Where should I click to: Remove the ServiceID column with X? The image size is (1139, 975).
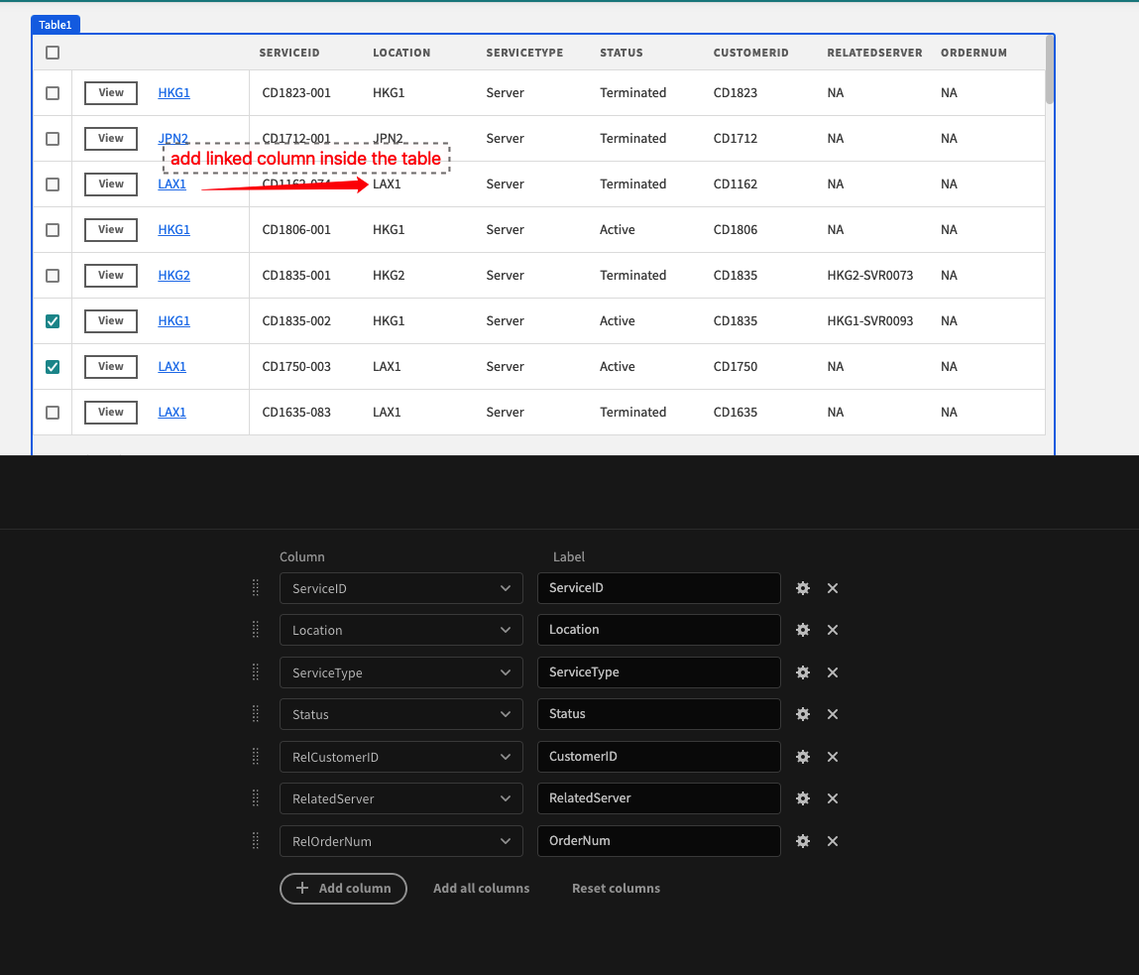point(833,588)
